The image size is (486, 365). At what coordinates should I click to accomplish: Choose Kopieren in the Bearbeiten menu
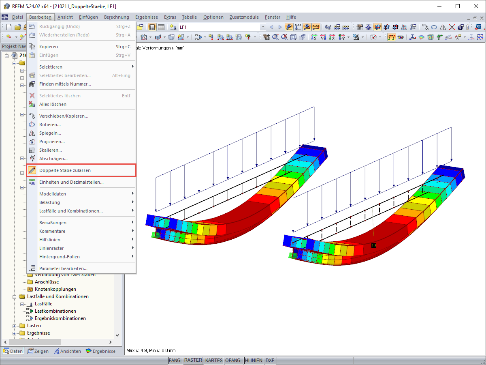click(x=81, y=47)
